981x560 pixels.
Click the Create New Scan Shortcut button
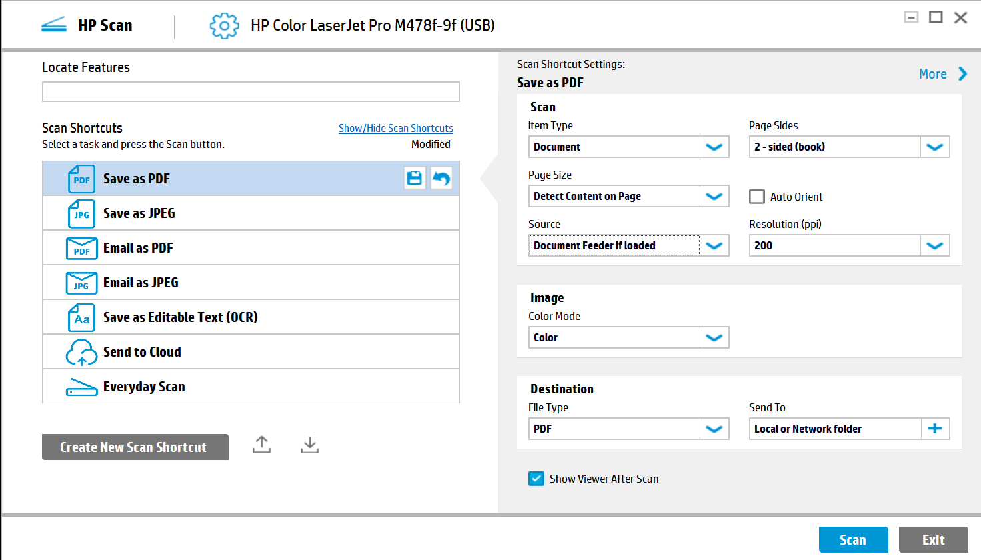(135, 447)
